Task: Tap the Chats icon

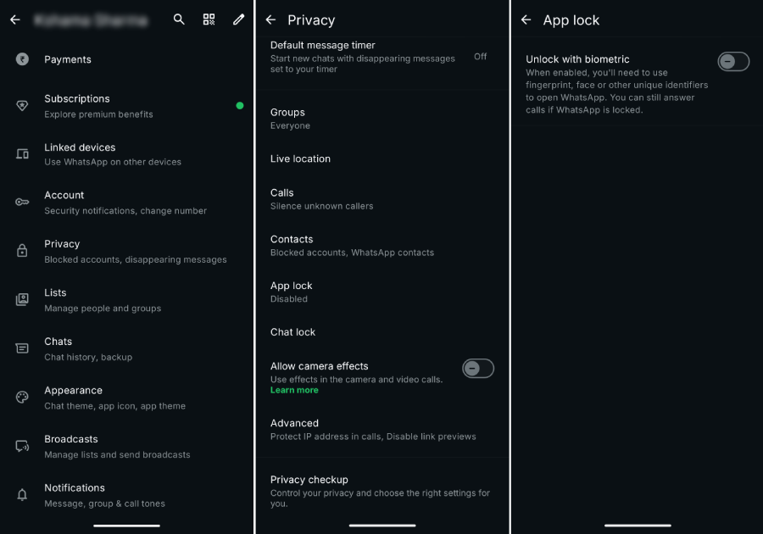Action: tap(22, 348)
